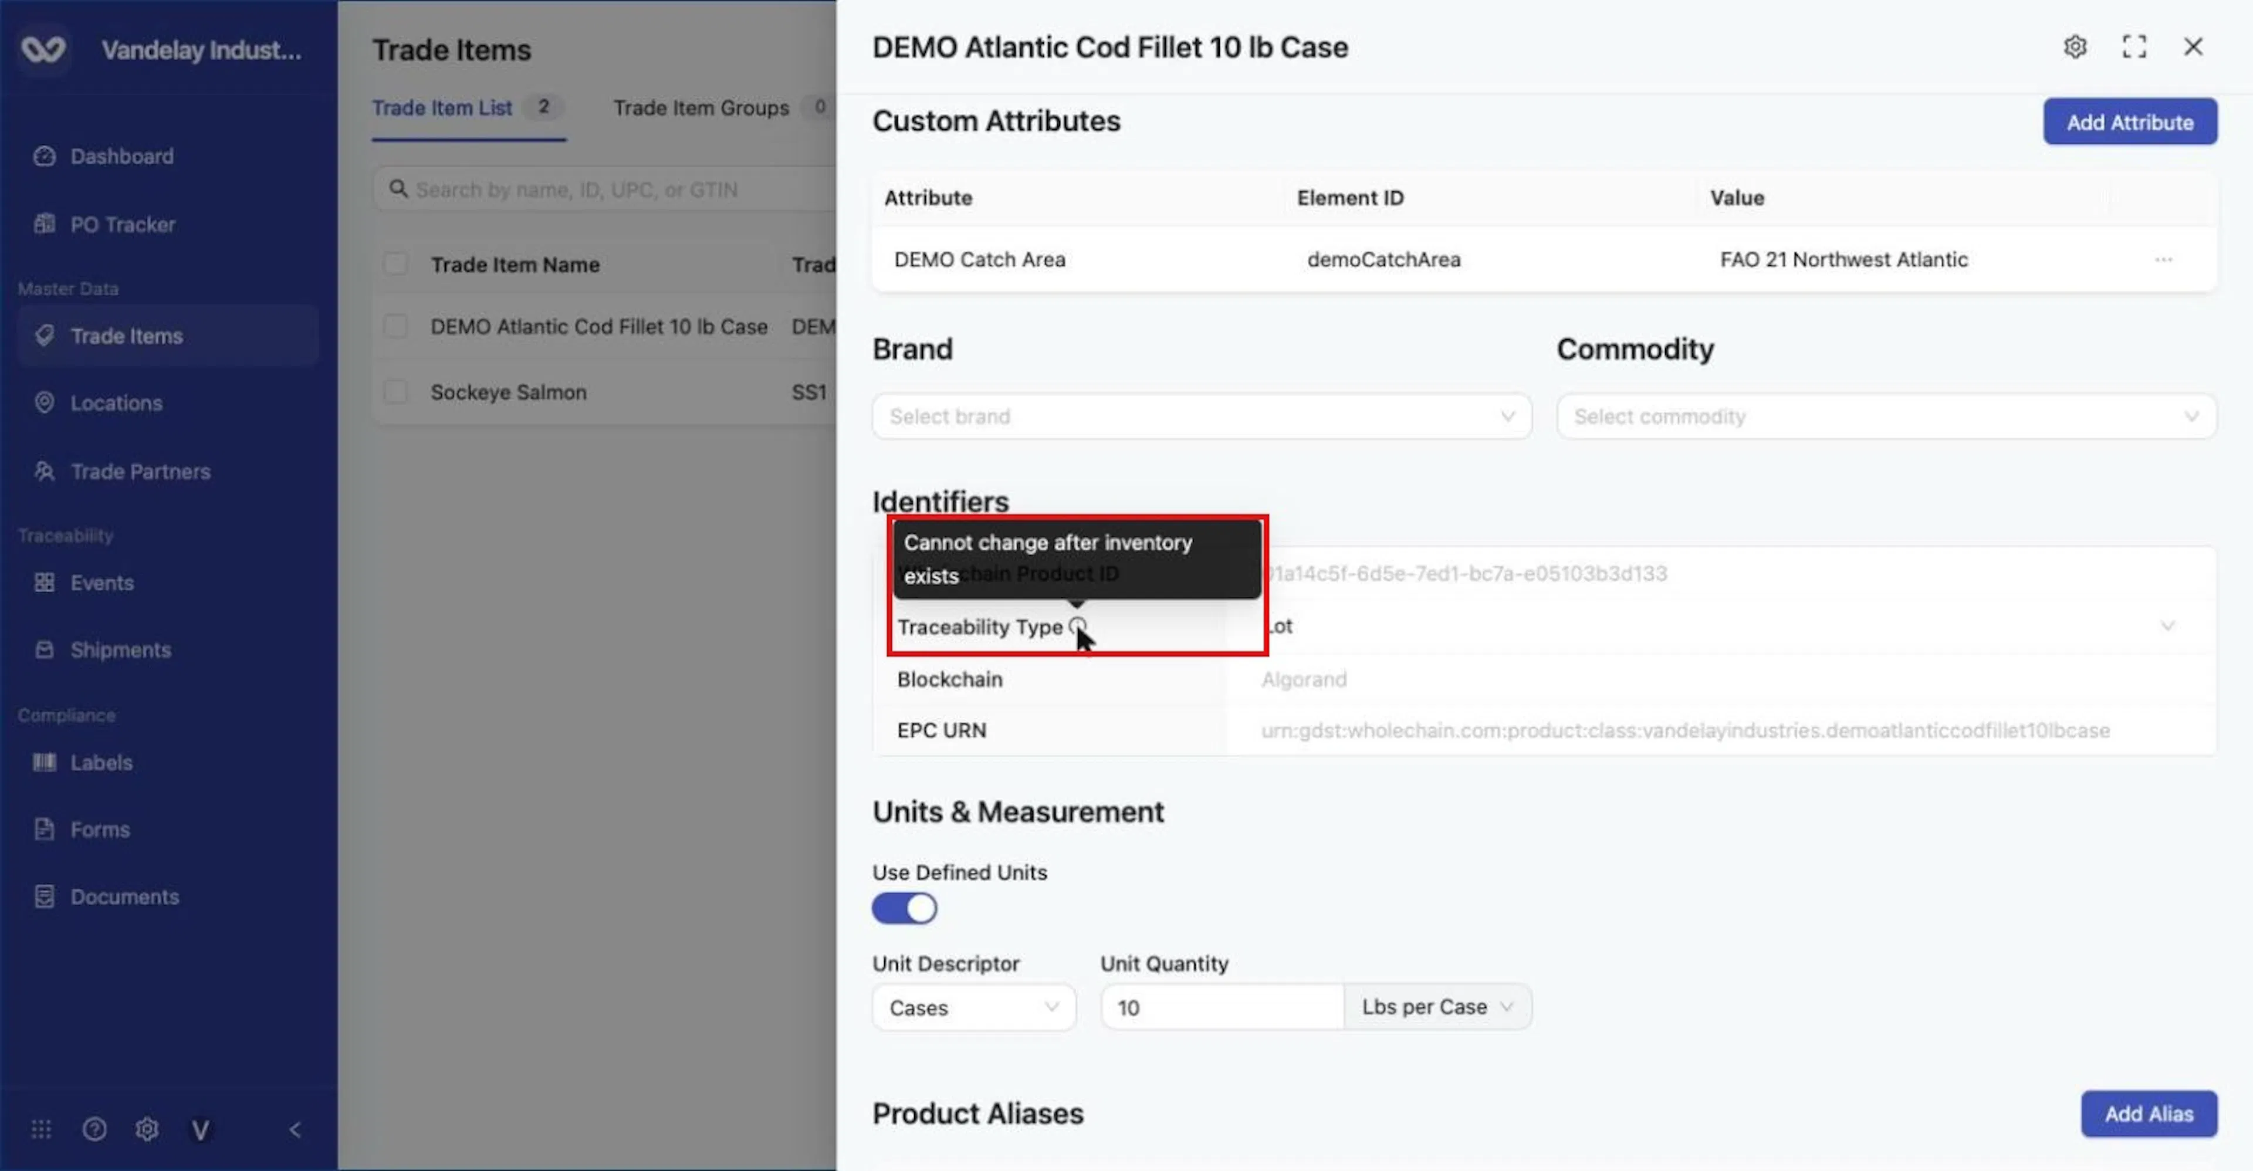Toggle the select-all trade items checkbox
Image resolution: width=2253 pixels, height=1171 pixels.
[395, 264]
